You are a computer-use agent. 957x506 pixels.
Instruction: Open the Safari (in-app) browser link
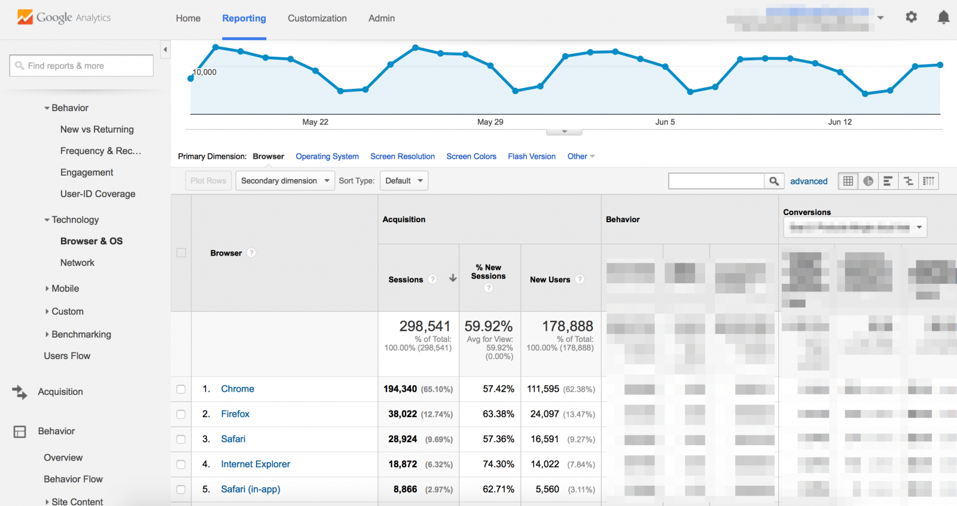(251, 489)
